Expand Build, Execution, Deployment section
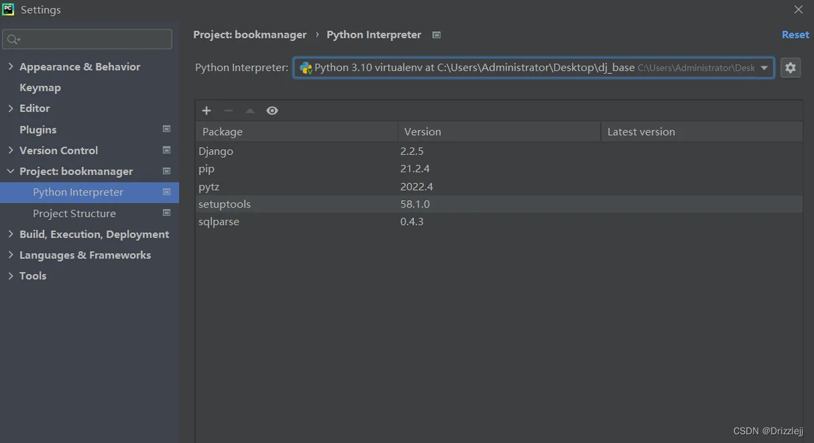Image resolution: width=814 pixels, height=443 pixels. point(10,234)
